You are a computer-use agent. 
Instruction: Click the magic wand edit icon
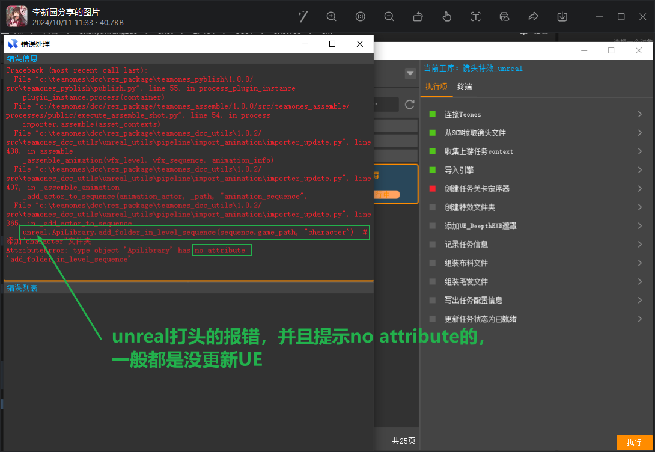tap(303, 17)
